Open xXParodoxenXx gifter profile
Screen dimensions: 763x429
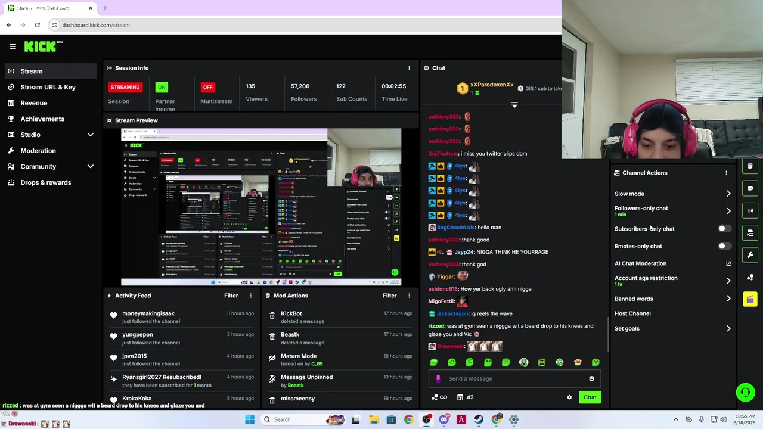pos(492,85)
